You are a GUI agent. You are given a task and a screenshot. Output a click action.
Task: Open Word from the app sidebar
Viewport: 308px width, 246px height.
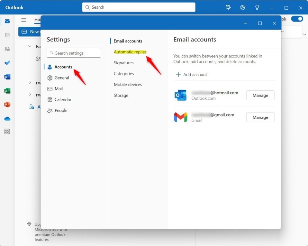click(x=7, y=77)
